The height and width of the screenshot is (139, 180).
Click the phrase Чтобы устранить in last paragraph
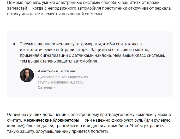tap(147, 126)
